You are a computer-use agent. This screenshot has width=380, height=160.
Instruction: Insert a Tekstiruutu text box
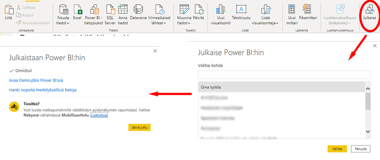[x=241, y=12]
